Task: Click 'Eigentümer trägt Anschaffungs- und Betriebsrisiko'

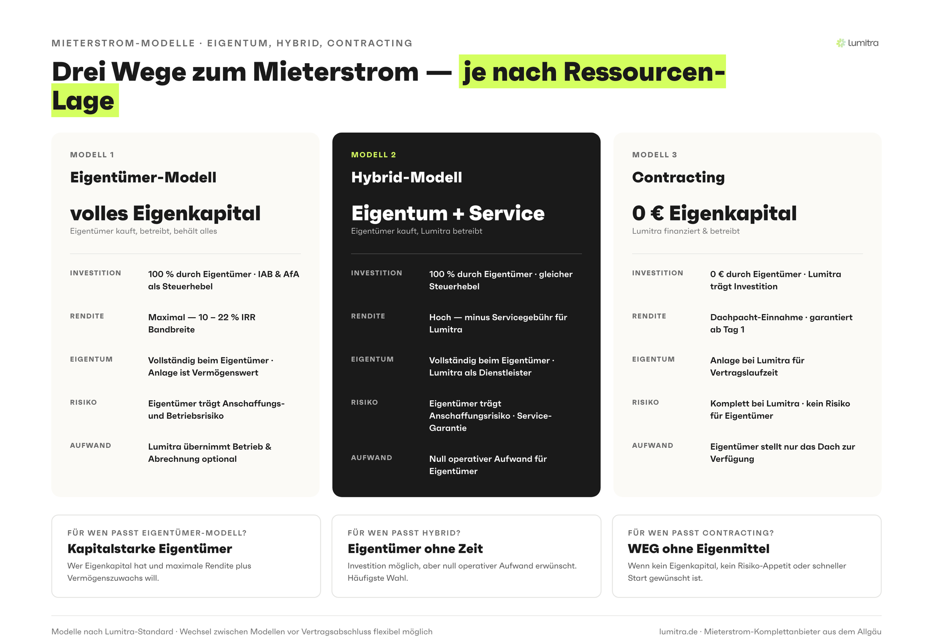Action: click(x=216, y=410)
